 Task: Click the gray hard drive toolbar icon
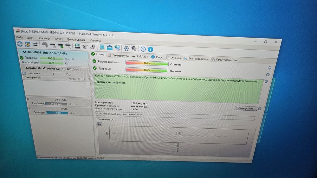(45, 45)
